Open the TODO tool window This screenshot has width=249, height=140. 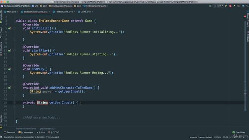[54, 132]
